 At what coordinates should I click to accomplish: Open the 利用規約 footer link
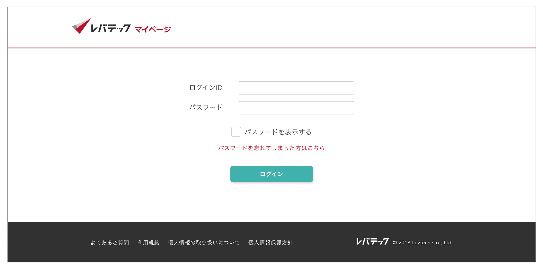click(148, 243)
